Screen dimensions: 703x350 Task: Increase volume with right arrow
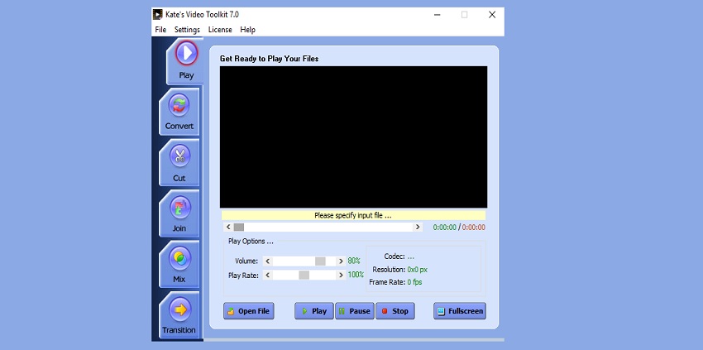[x=341, y=261]
